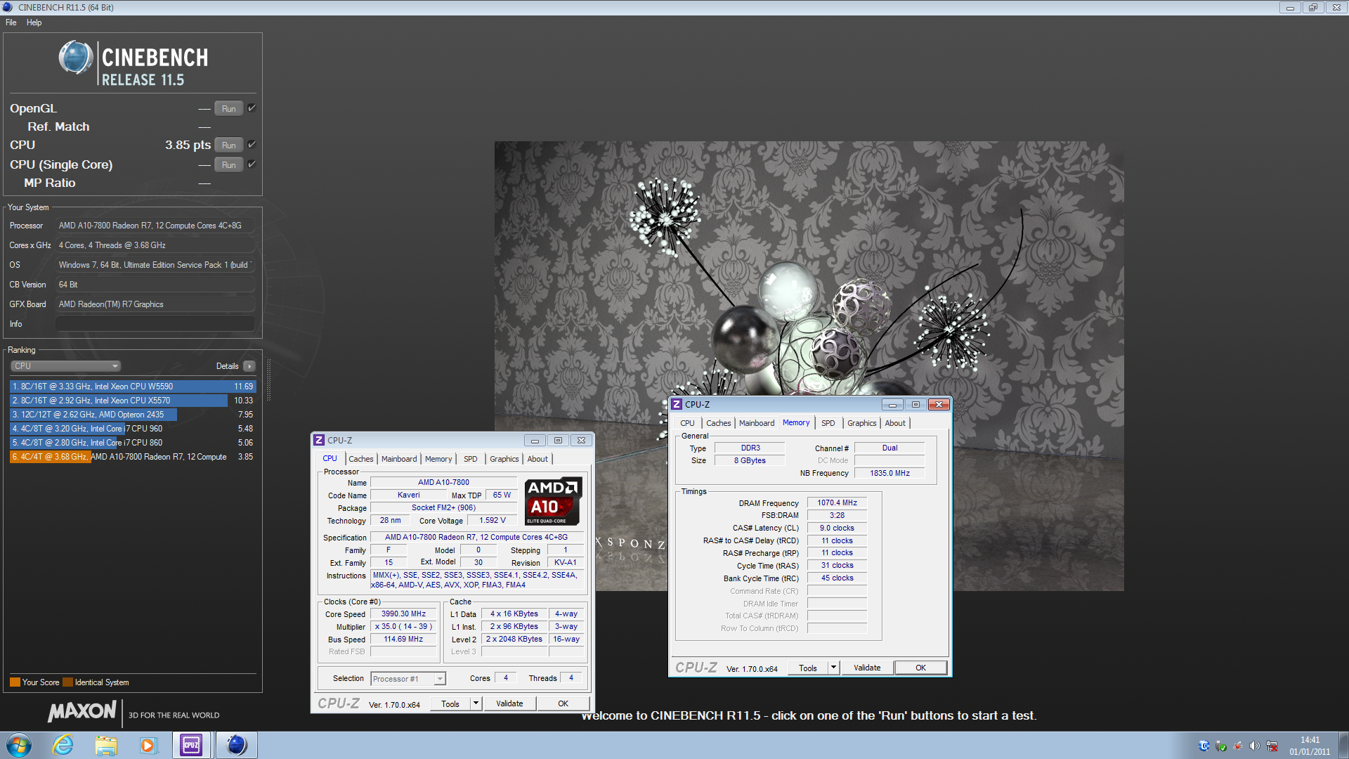Click the Details arrow button in Ranking
Viewport: 1349px width, 759px height.
249,366
